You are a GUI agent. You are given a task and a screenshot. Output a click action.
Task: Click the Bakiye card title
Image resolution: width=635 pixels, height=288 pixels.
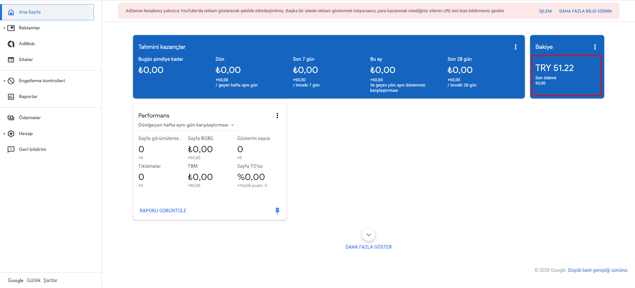pyautogui.click(x=544, y=47)
